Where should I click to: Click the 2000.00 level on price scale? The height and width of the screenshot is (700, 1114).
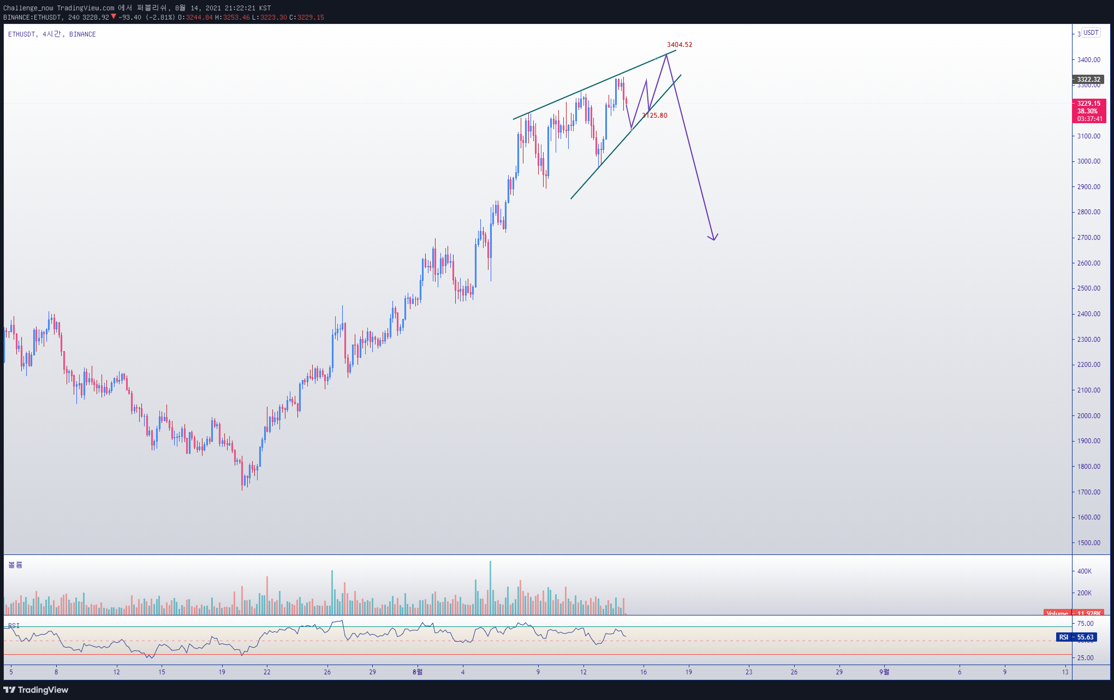tap(1088, 415)
